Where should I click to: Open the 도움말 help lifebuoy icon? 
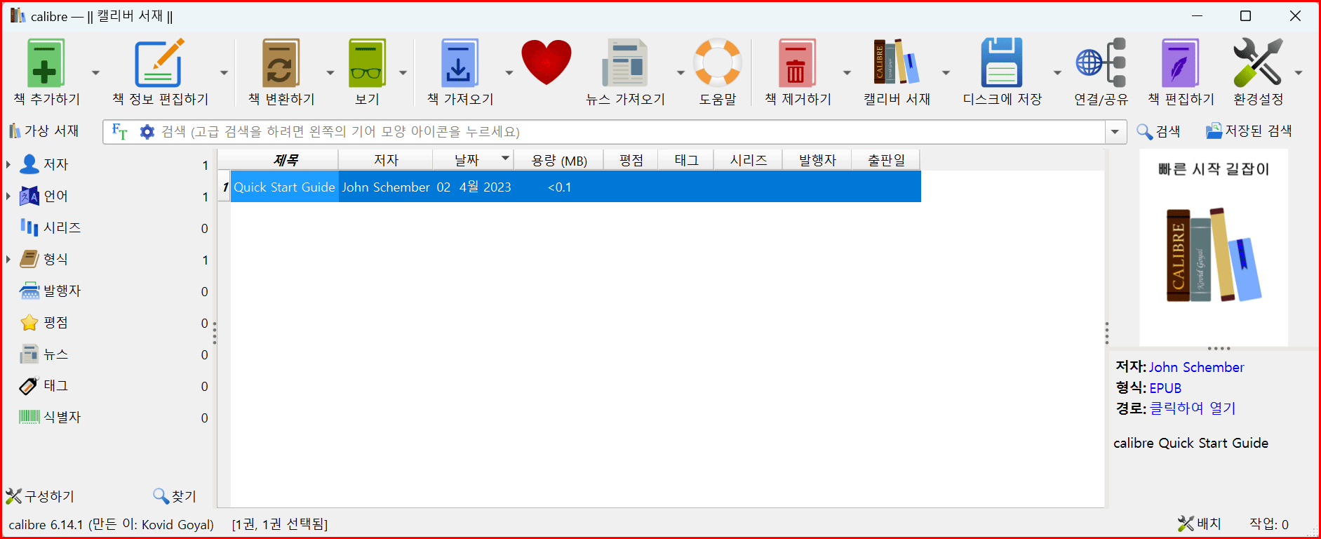click(x=717, y=63)
